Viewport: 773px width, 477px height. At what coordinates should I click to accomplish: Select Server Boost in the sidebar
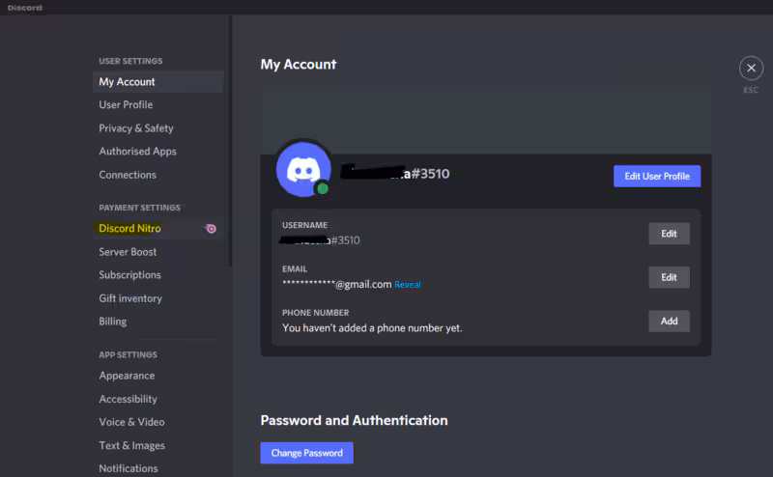pos(128,252)
